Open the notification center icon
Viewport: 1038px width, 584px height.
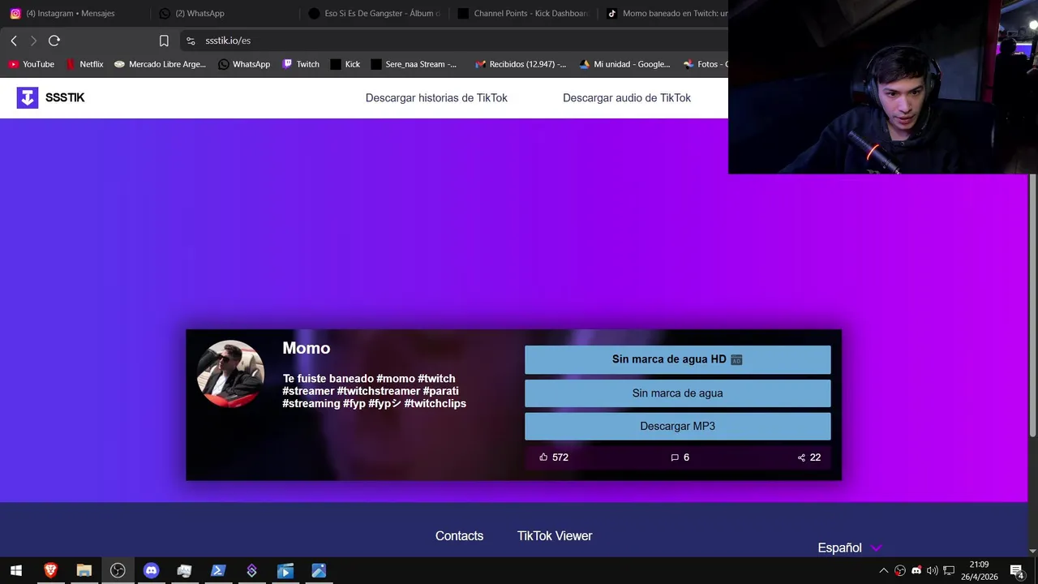[1017, 571]
